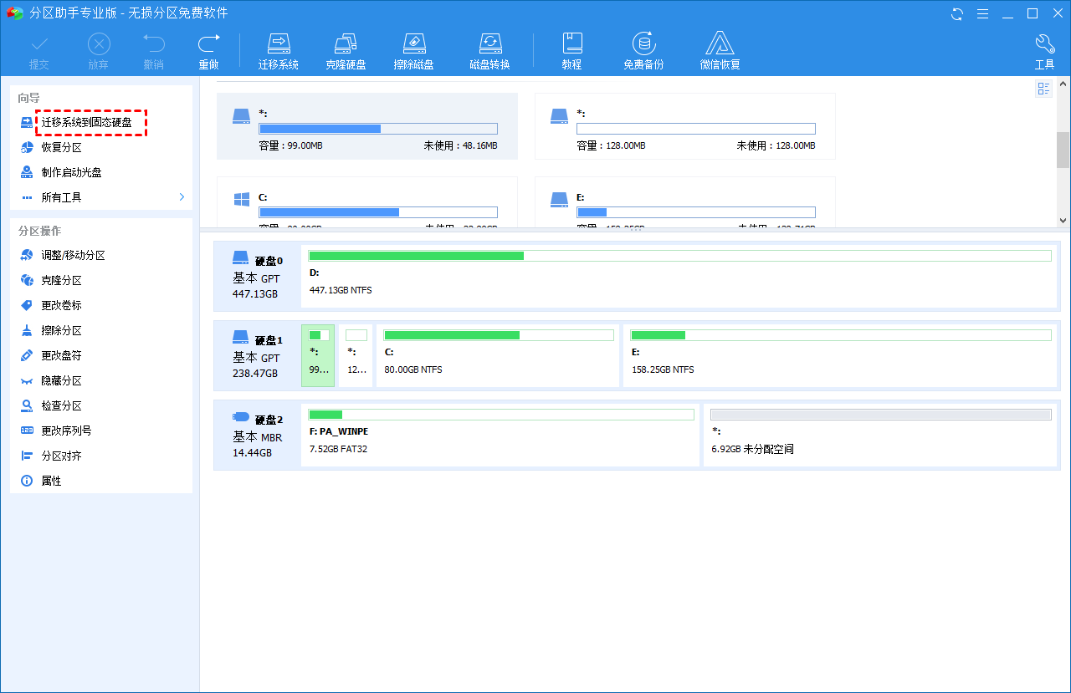The image size is (1071, 693).
Task: Click the 重做 (Redo) toolbar icon
Action: 208,52
